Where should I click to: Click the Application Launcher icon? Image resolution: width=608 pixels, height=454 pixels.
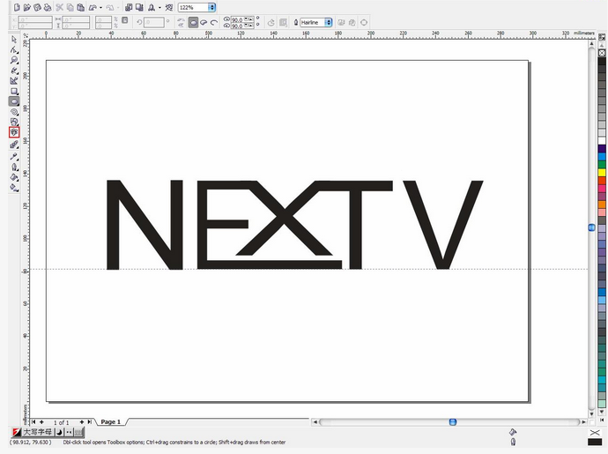pos(152,7)
